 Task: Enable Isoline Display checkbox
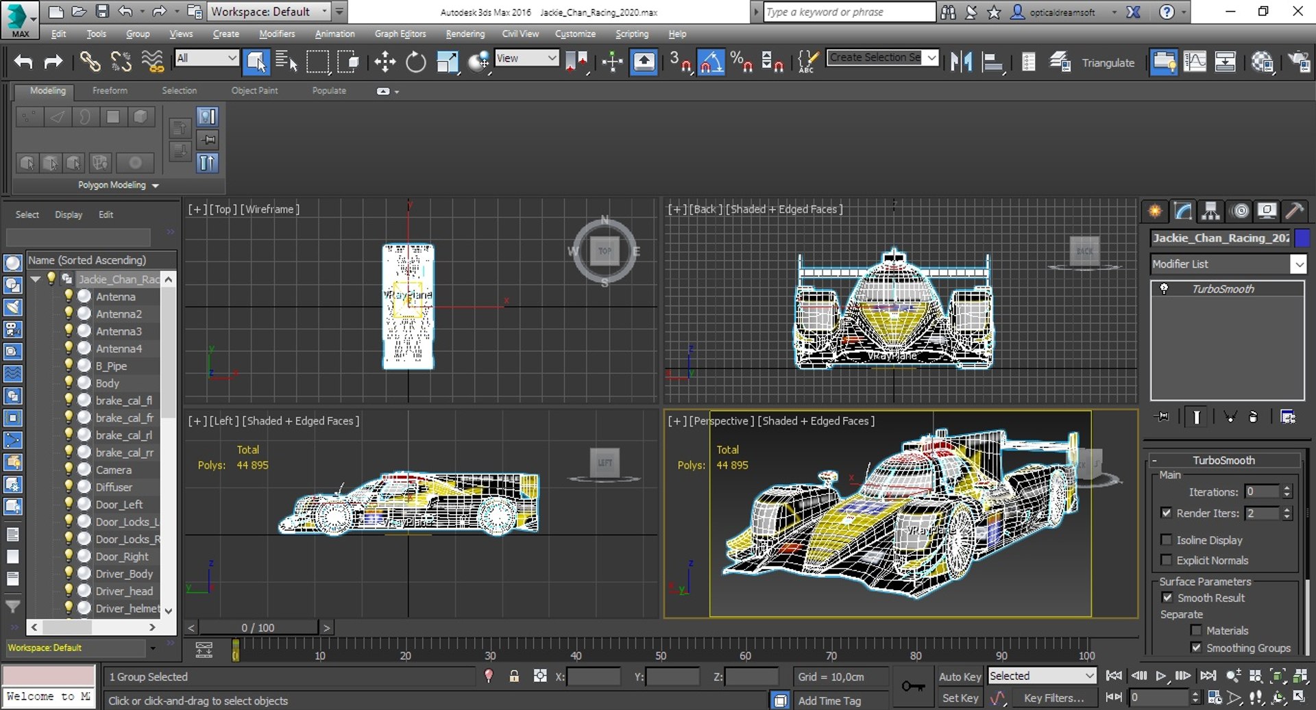coord(1166,540)
